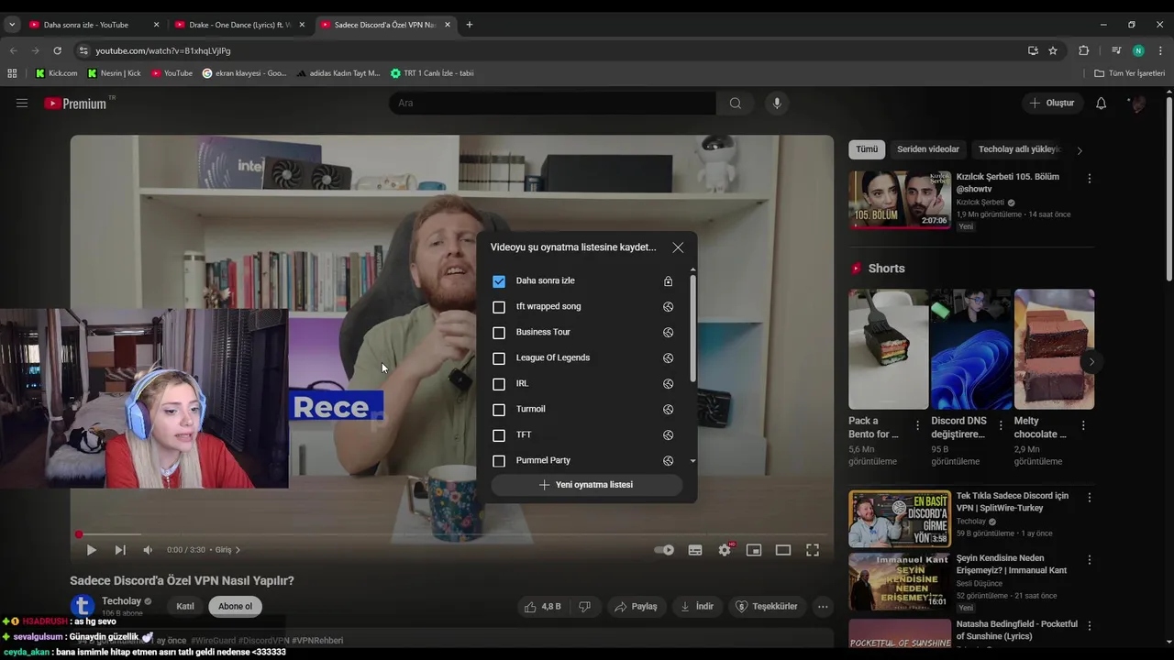This screenshot has height=660, width=1174.
Task: Check the IRL playlist
Action: point(499,384)
